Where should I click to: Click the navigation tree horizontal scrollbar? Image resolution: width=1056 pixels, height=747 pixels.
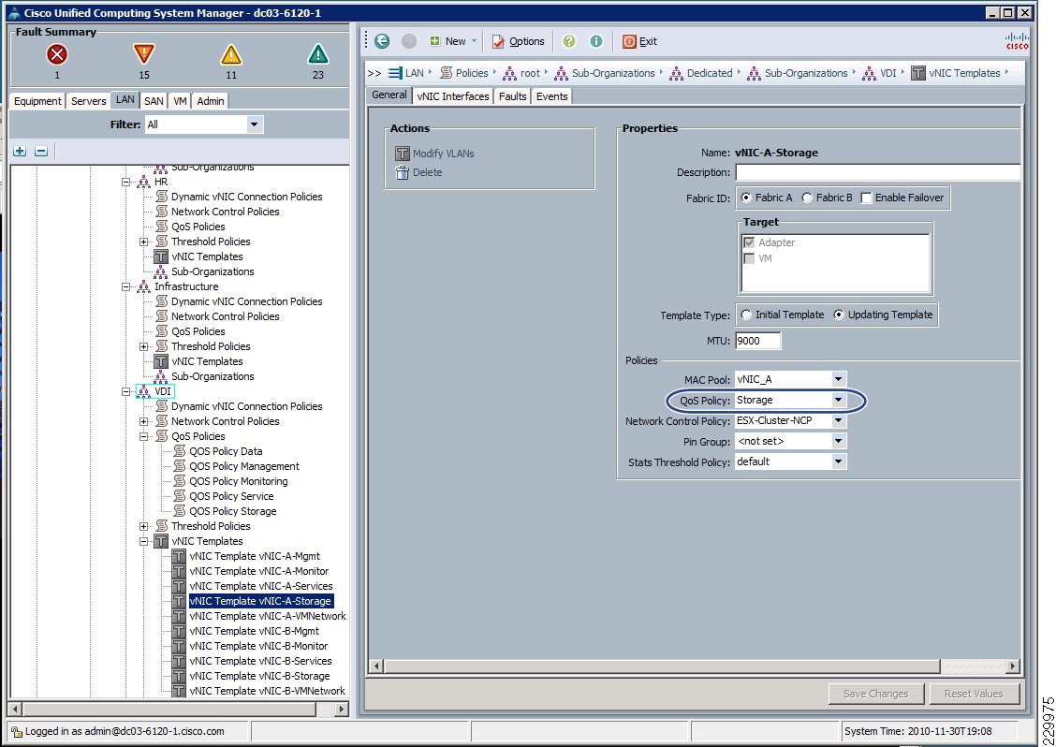coord(169,709)
